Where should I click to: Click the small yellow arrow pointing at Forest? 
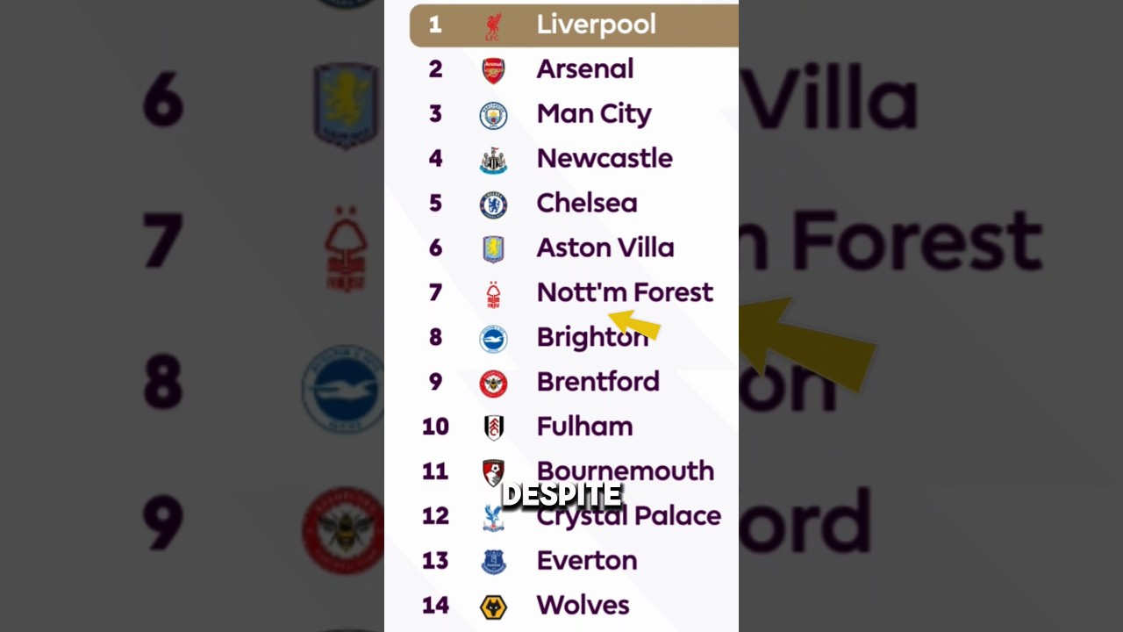click(633, 324)
